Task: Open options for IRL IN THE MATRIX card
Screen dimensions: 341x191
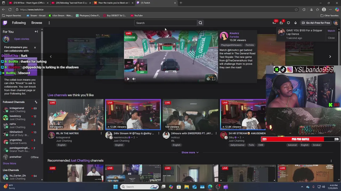Action: click(101, 133)
